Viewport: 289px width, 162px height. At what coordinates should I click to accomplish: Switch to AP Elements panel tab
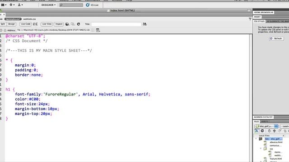point(273,21)
